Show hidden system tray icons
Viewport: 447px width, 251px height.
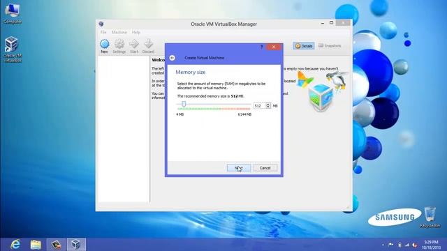click(383, 245)
